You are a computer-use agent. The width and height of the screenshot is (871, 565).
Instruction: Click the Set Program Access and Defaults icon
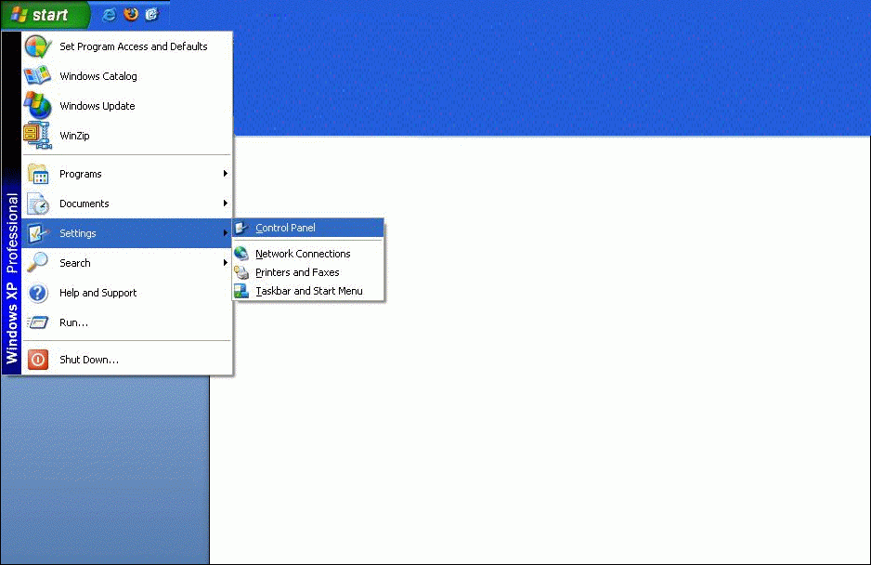point(38,46)
